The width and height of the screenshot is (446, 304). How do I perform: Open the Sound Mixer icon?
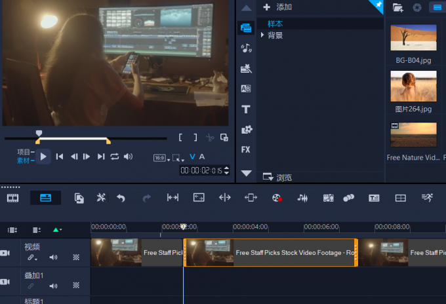pos(302,198)
